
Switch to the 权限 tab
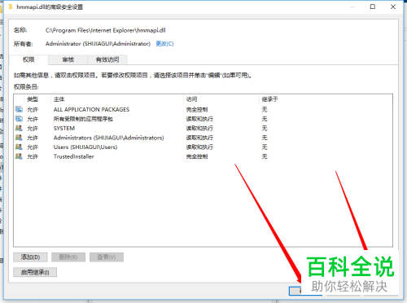click(28, 59)
